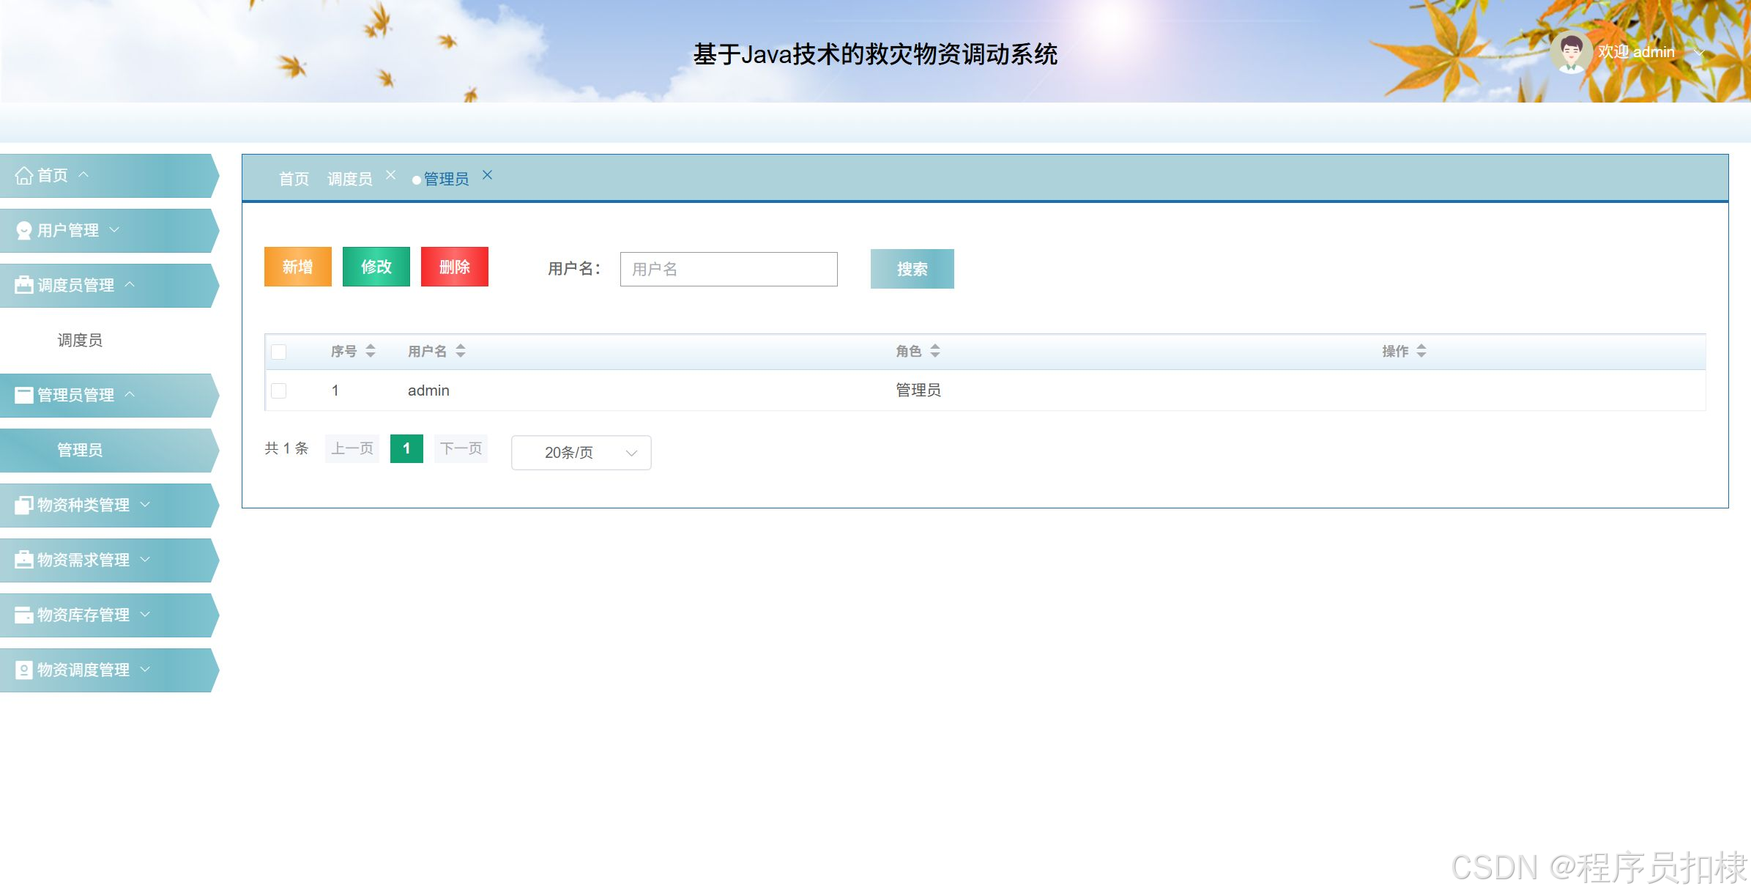Click the 用户管理 user icon
This screenshot has height=896, width=1751.
[x=23, y=231]
